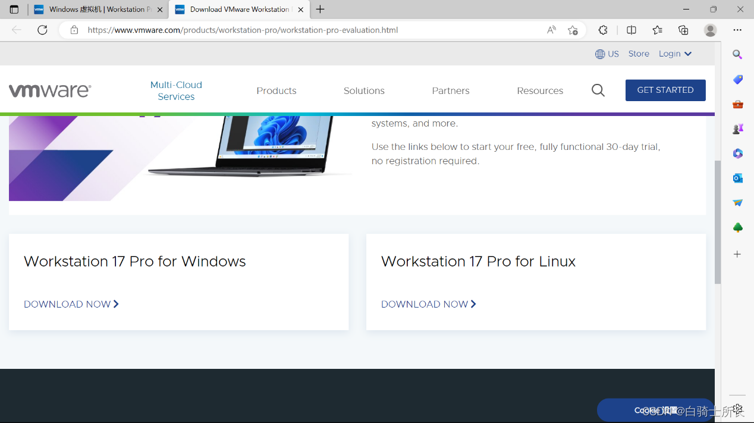Expand the Login dropdown
The width and height of the screenshot is (754, 423).
pos(675,54)
